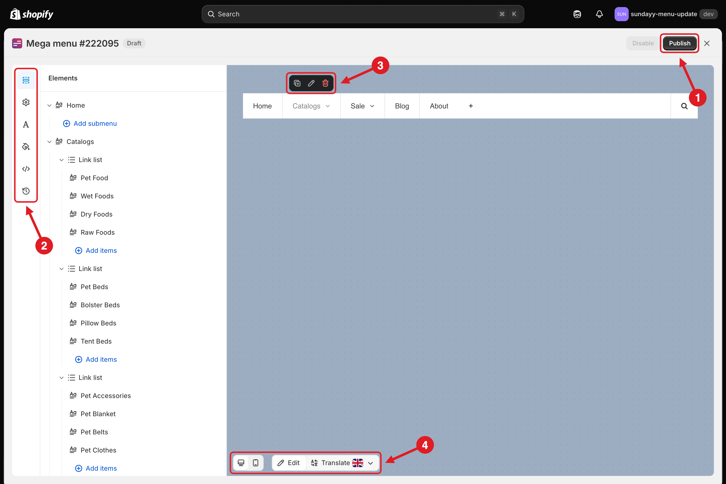This screenshot has height=484, width=726.
Task: Click the Shopify search field
Action: pos(363,14)
